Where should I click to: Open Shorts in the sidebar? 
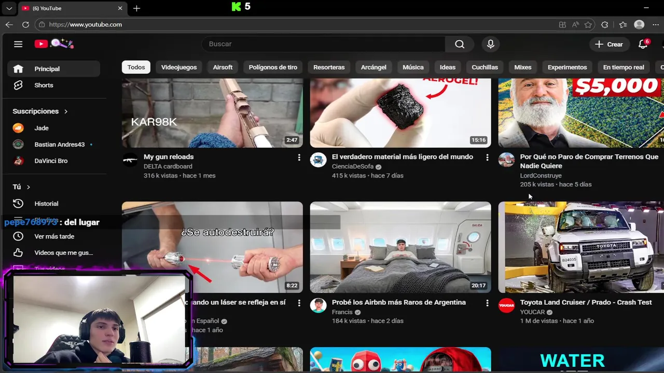click(x=53, y=85)
